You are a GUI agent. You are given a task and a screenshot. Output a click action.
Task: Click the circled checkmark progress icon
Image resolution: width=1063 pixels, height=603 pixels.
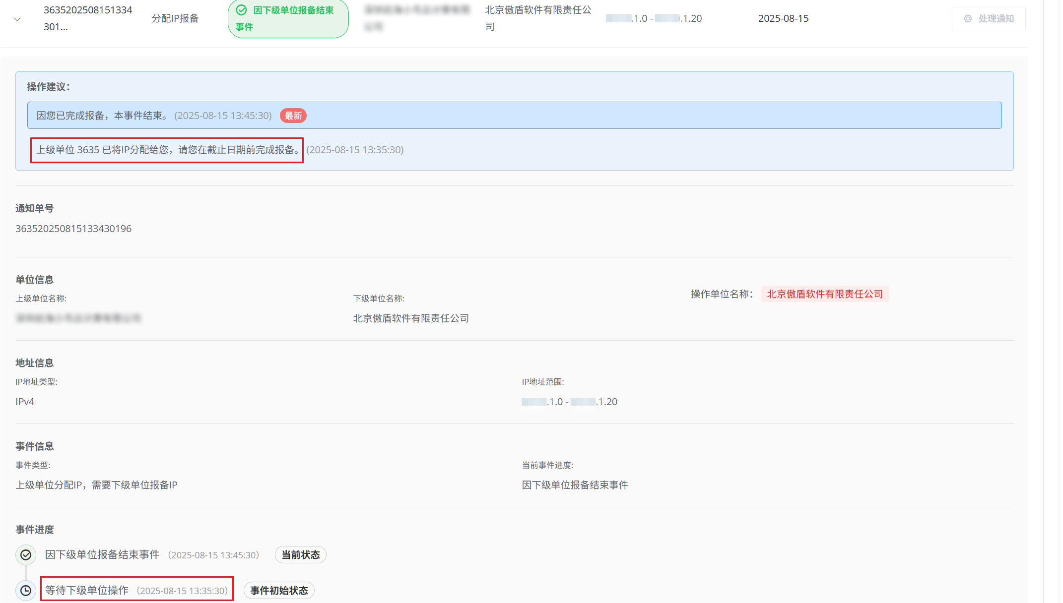point(26,555)
